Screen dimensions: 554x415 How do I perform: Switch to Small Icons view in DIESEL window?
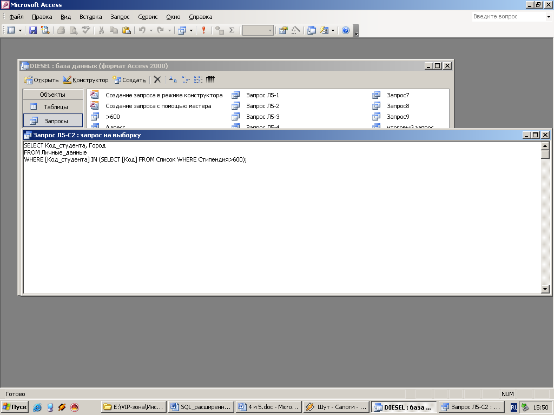186,80
